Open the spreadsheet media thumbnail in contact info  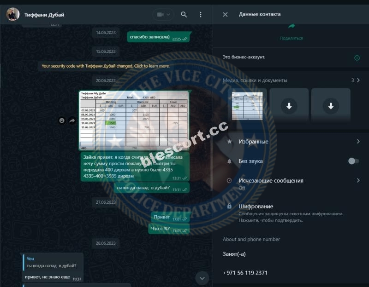pos(247,106)
